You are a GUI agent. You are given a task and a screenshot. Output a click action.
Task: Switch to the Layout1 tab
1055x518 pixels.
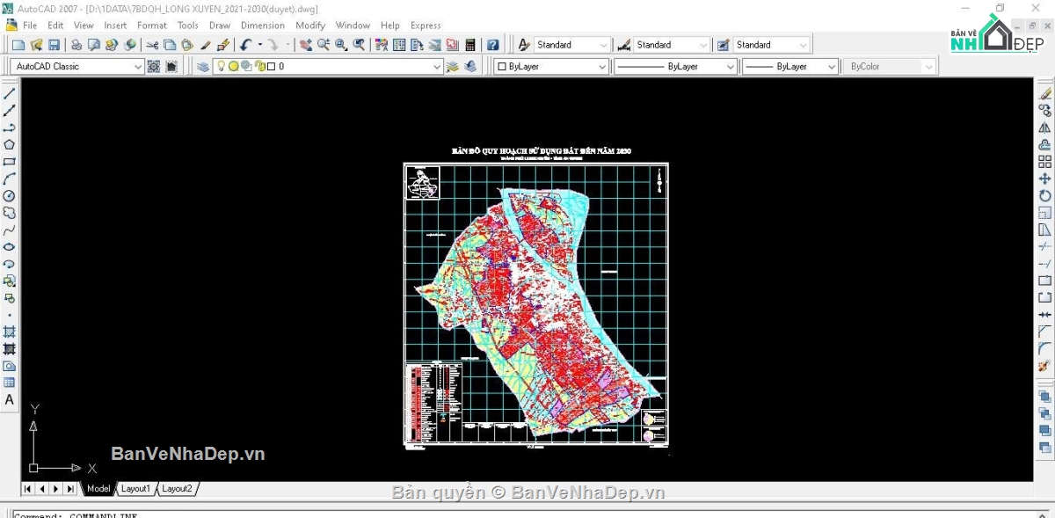pos(135,488)
